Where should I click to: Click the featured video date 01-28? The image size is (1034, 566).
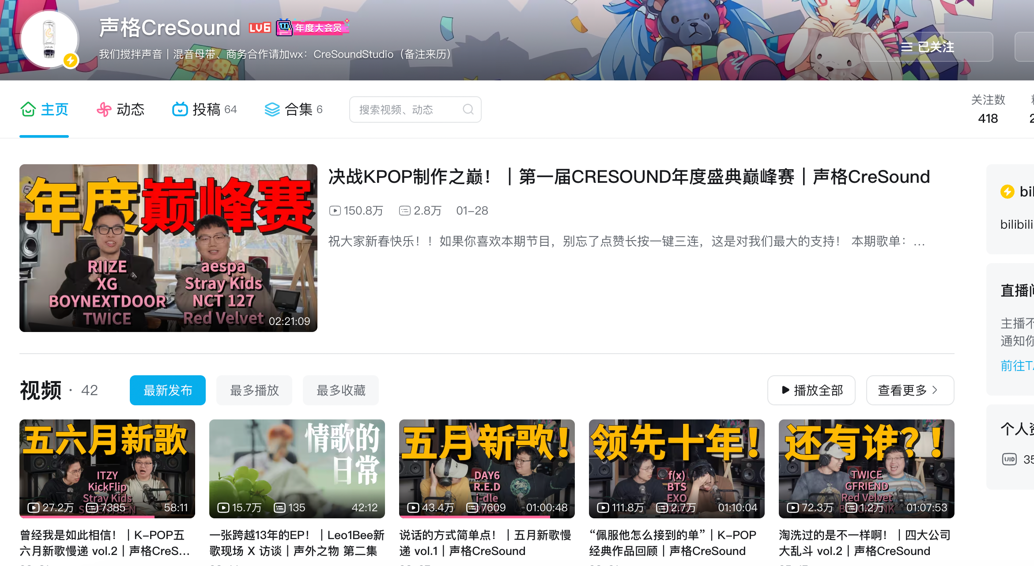pyautogui.click(x=472, y=211)
